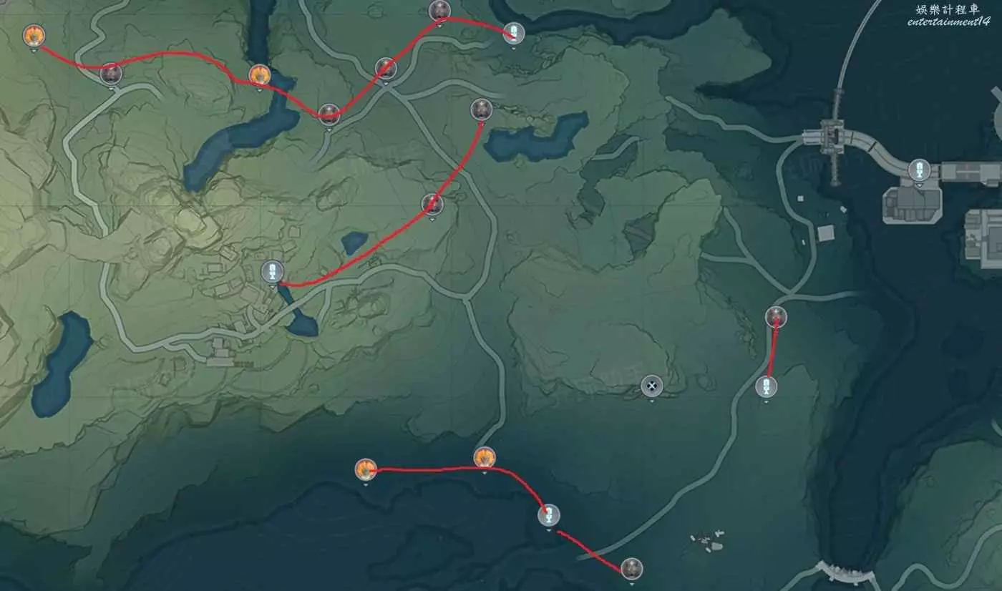Click the entertainment14 watermark text
Image resolution: width=1002 pixels, height=591 pixels.
coord(948,21)
